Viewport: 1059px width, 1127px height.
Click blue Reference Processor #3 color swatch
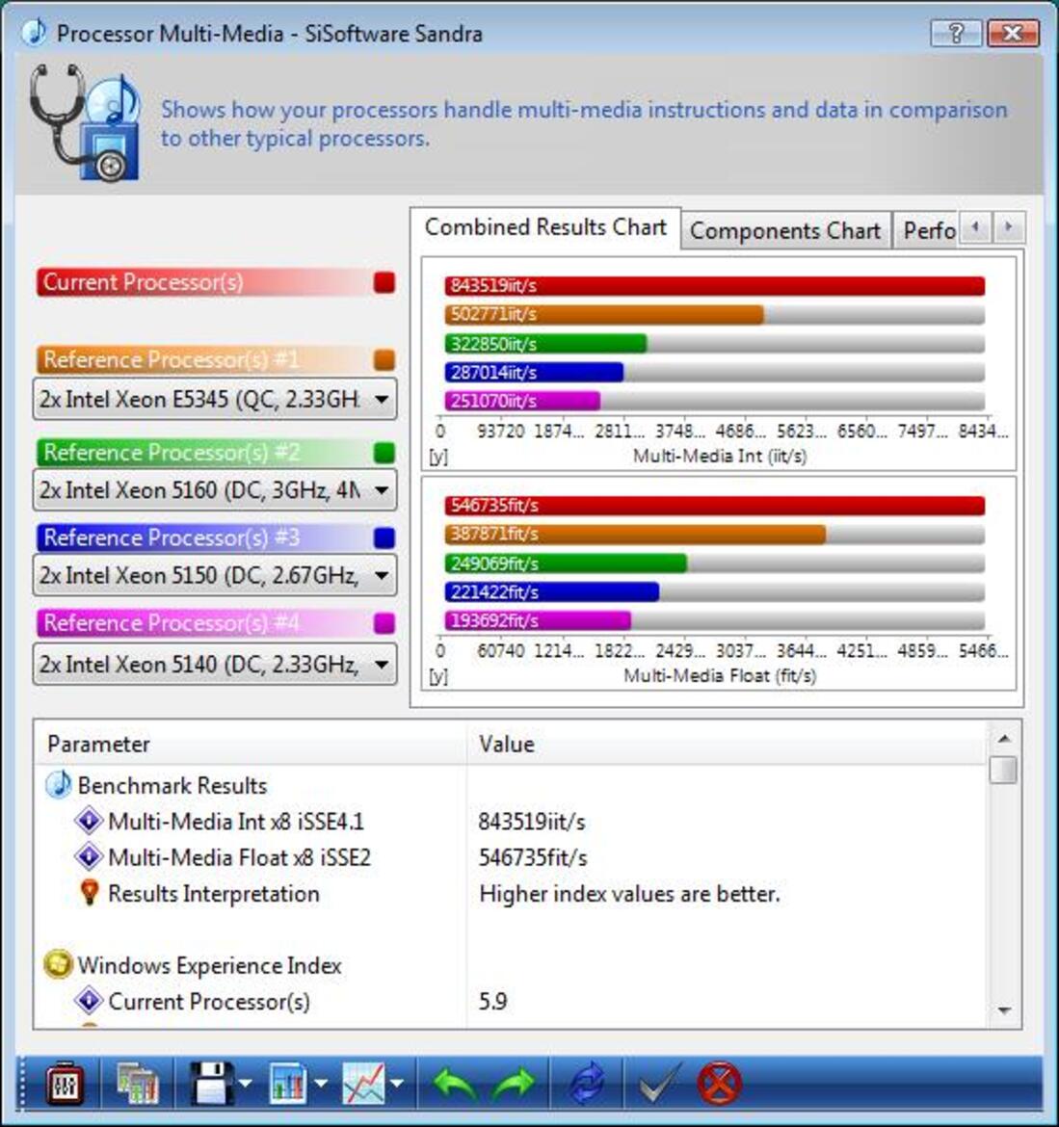(384, 537)
